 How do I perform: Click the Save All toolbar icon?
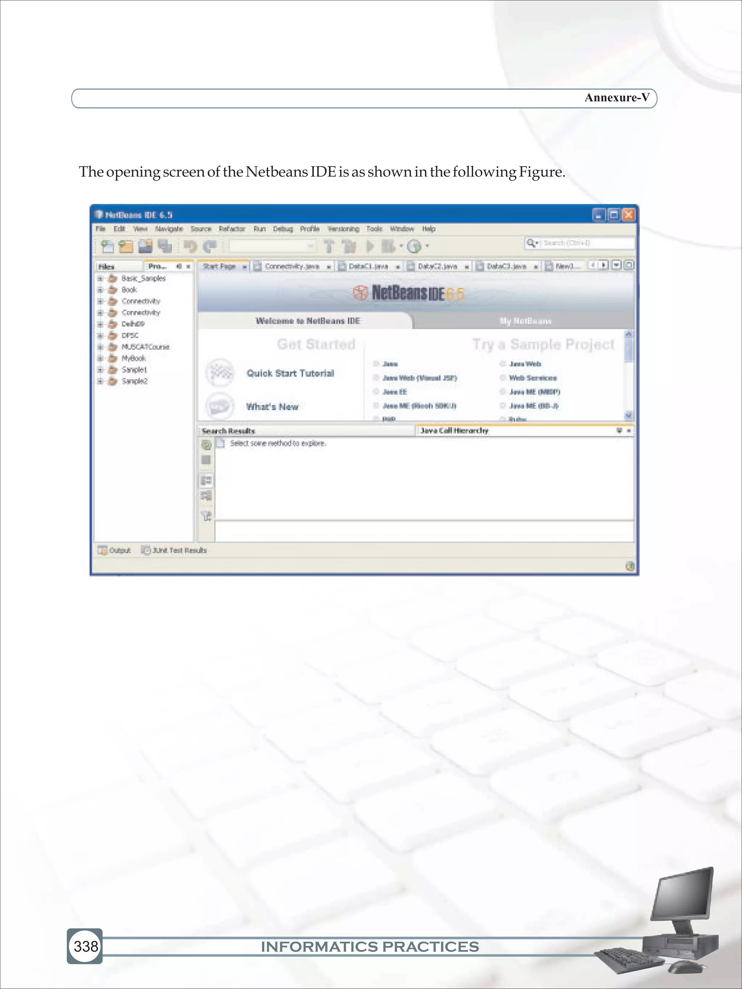coord(165,246)
